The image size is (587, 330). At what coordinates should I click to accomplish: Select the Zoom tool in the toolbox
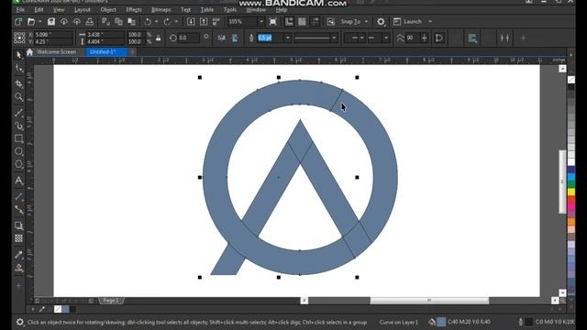coord(18,97)
